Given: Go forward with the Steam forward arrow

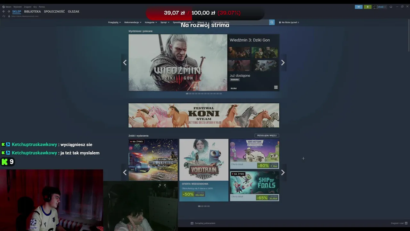Looking at the screenshot, I should click(x=9, y=12).
